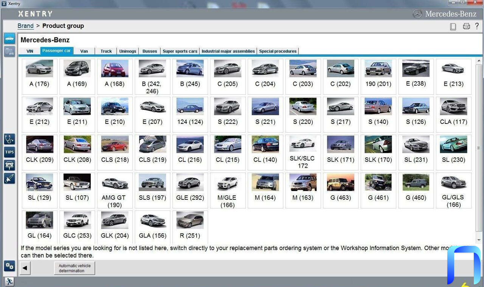484x287 pixels.
Task: Open the SLK (171) model
Action: 341,153
